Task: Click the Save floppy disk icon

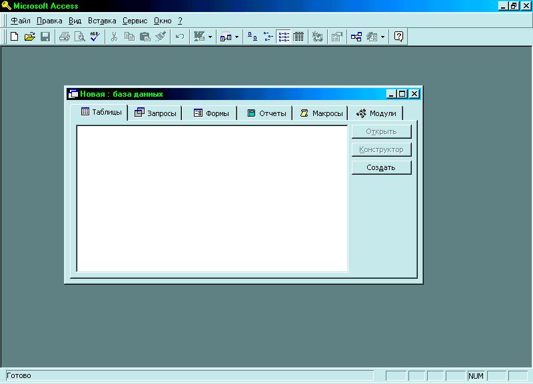Action: (45, 37)
